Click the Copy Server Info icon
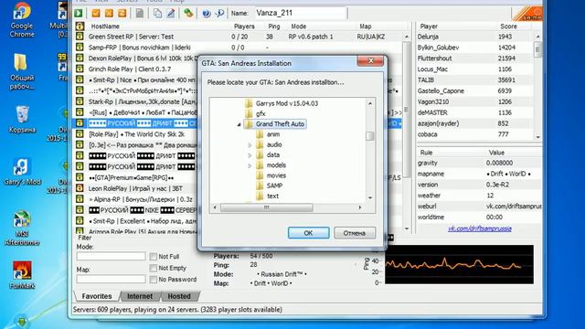Image resolution: width=585 pixels, height=329 pixels. click(157, 13)
